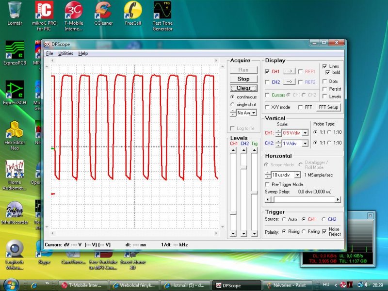The height and width of the screenshot is (291, 388).
Task: Open the Lomtár recycle bin icon
Action: [x=15, y=14]
